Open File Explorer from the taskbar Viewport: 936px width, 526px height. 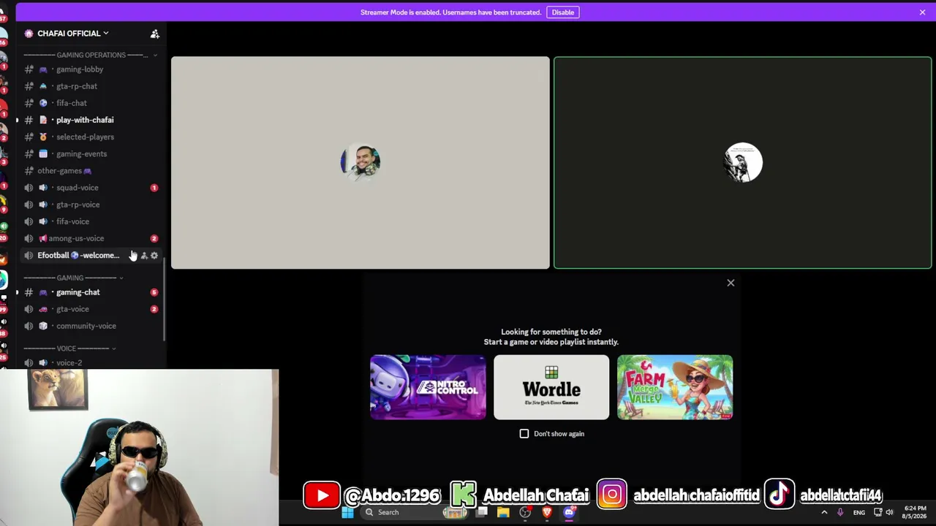(x=503, y=512)
